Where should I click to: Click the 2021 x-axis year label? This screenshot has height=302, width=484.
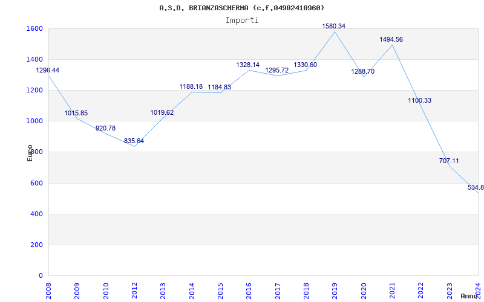pyautogui.click(x=392, y=291)
